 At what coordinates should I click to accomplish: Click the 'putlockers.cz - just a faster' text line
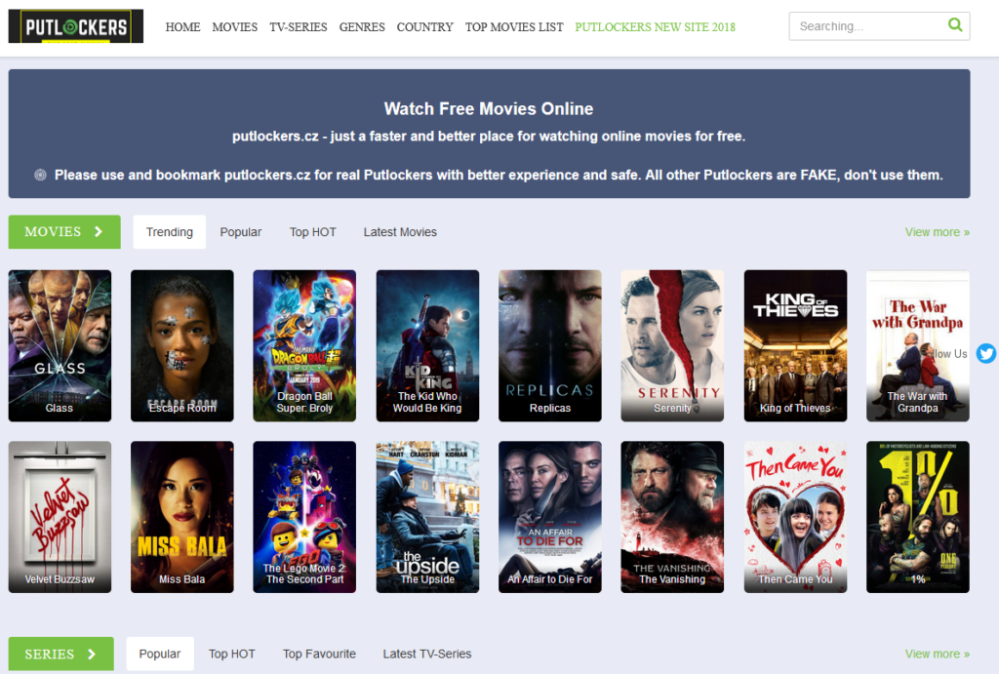(489, 137)
